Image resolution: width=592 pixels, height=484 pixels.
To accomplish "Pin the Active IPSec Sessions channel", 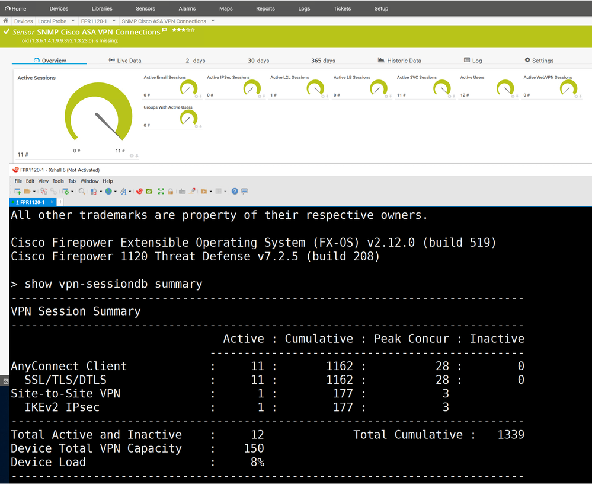I will tap(264, 96).
